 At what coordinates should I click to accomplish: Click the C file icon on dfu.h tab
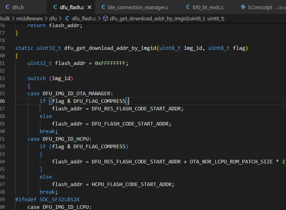[8, 7]
